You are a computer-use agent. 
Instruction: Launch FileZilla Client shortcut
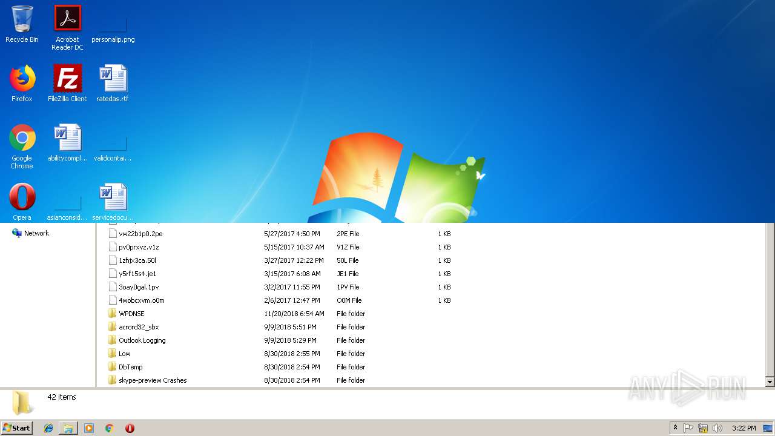tap(67, 84)
